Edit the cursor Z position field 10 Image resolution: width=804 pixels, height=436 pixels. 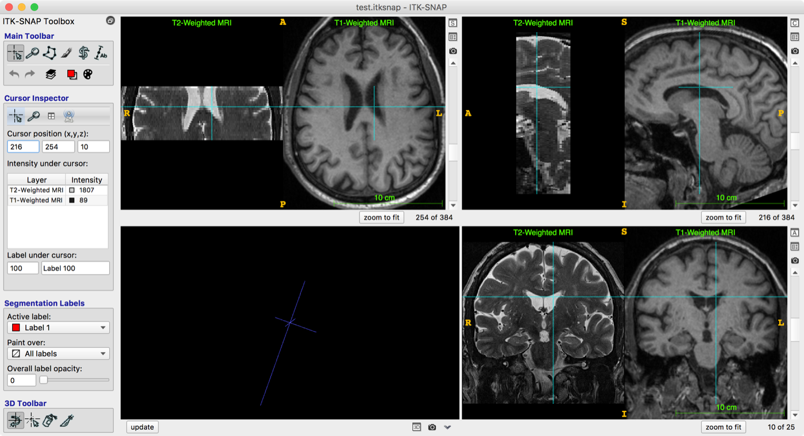click(94, 147)
